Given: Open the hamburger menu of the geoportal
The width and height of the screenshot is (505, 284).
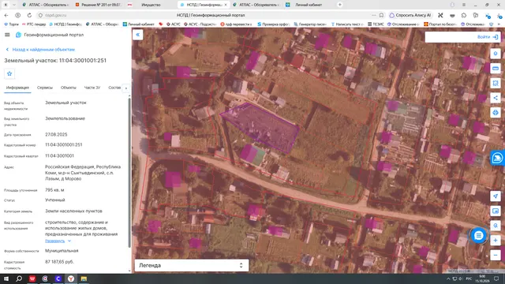Looking at the screenshot, I should coord(7,35).
